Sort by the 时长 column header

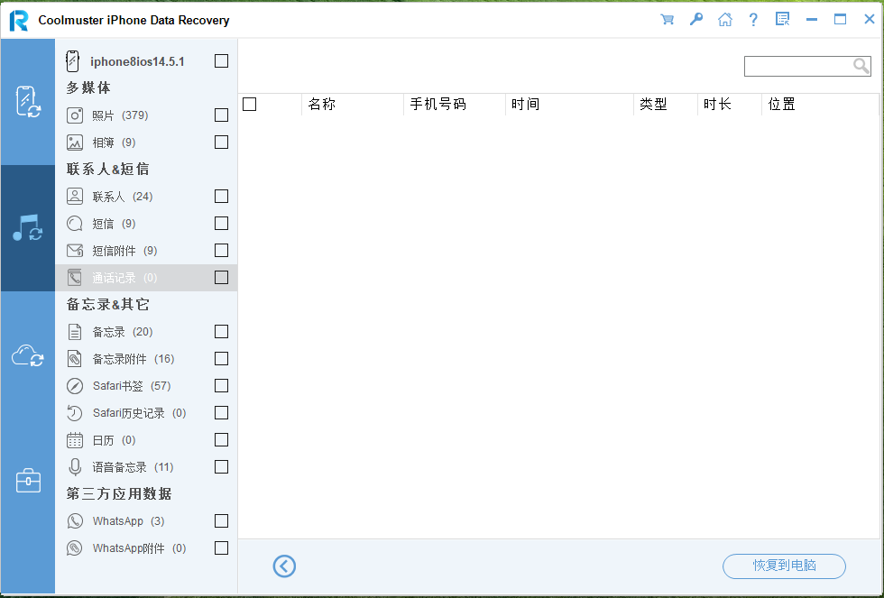tap(730, 105)
